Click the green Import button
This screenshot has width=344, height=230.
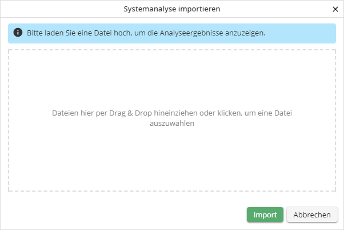(x=265, y=215)
